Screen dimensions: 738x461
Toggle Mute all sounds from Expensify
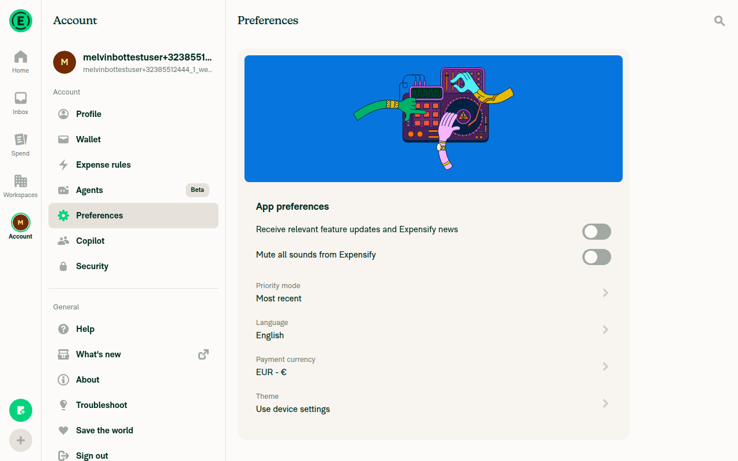tap(597, 257)
